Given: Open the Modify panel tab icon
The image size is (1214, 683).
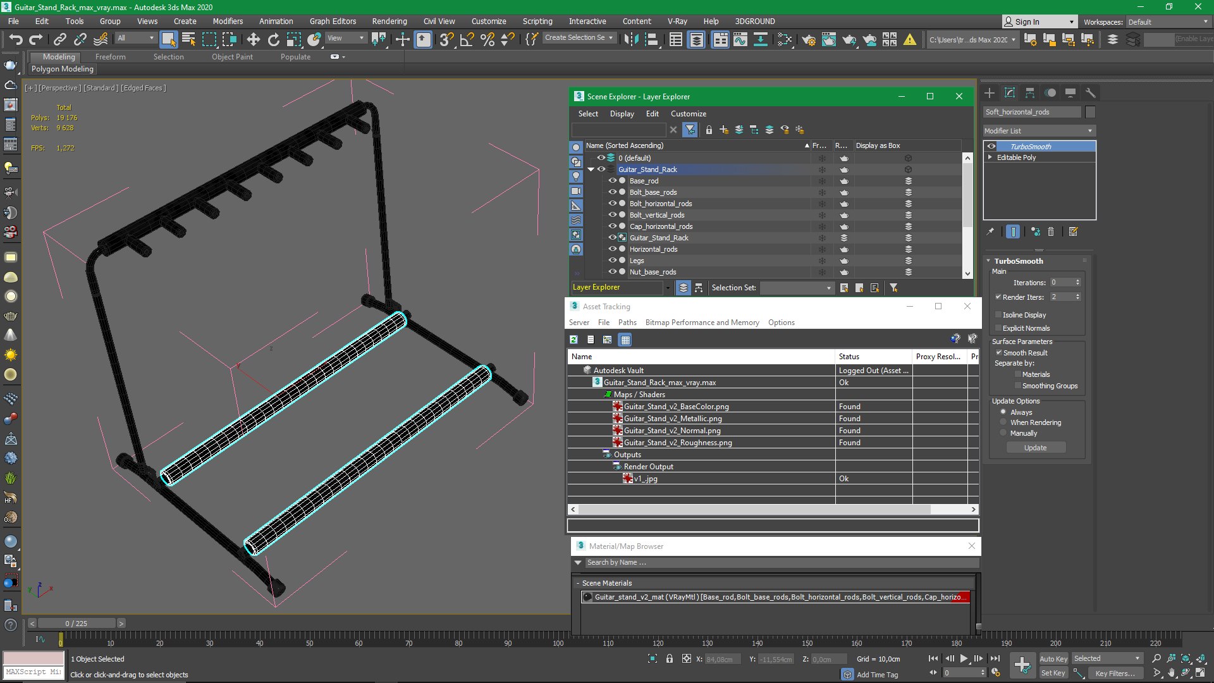Looking at the screenshot, I should (1010, 93).
